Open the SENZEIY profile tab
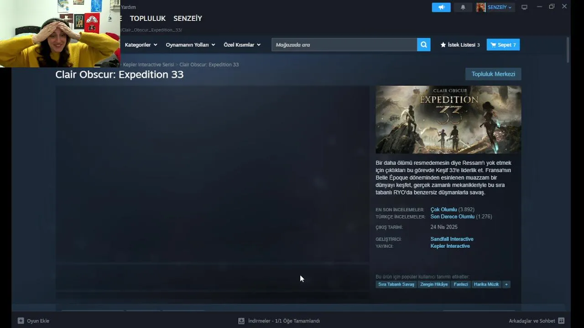 (188, 19)
